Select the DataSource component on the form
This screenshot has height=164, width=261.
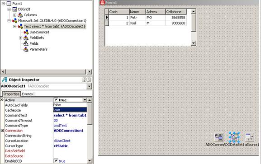[x=250, y=137]
